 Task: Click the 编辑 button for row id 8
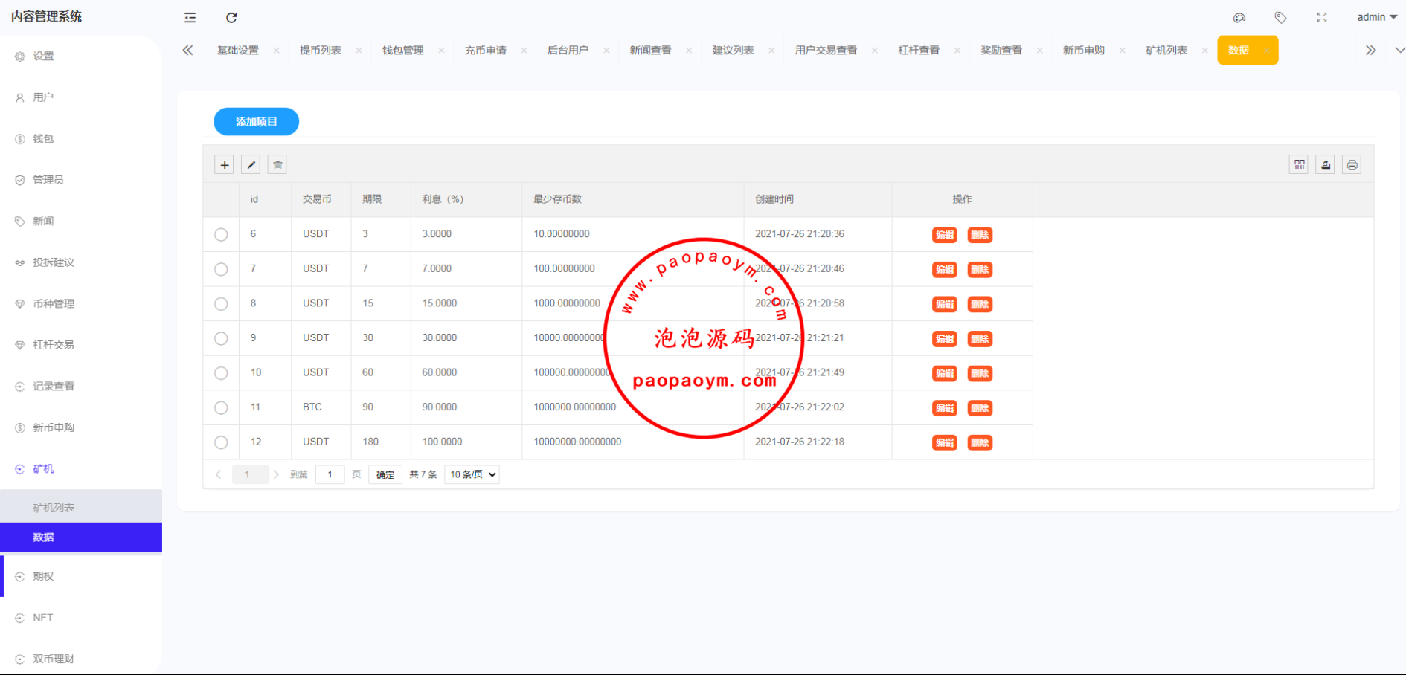point(944,304)
